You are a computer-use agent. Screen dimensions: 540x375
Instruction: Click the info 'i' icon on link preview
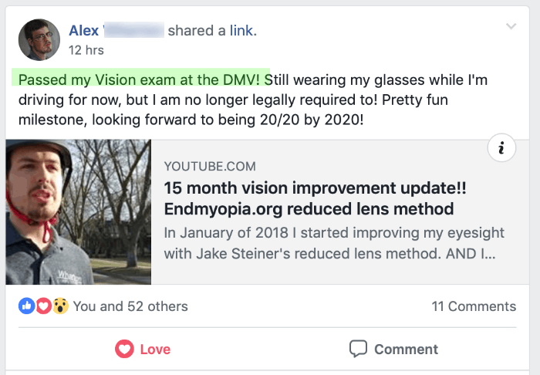coord(501,149)
